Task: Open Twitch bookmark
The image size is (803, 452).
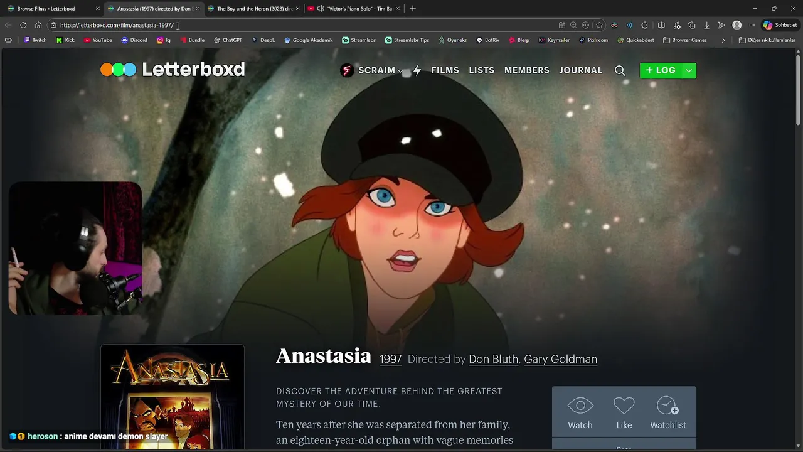Action: tap(35, 40)
